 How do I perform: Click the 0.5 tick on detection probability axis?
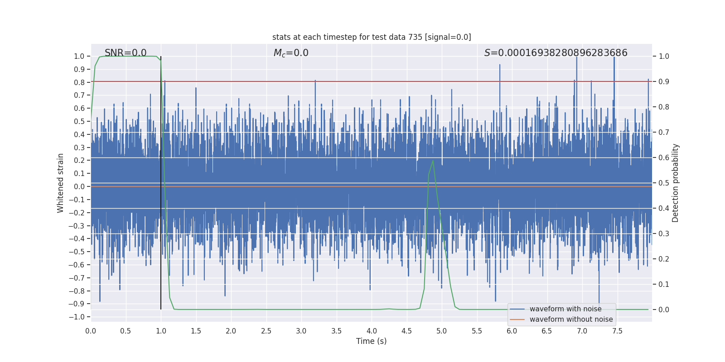[x=664, y=183]
